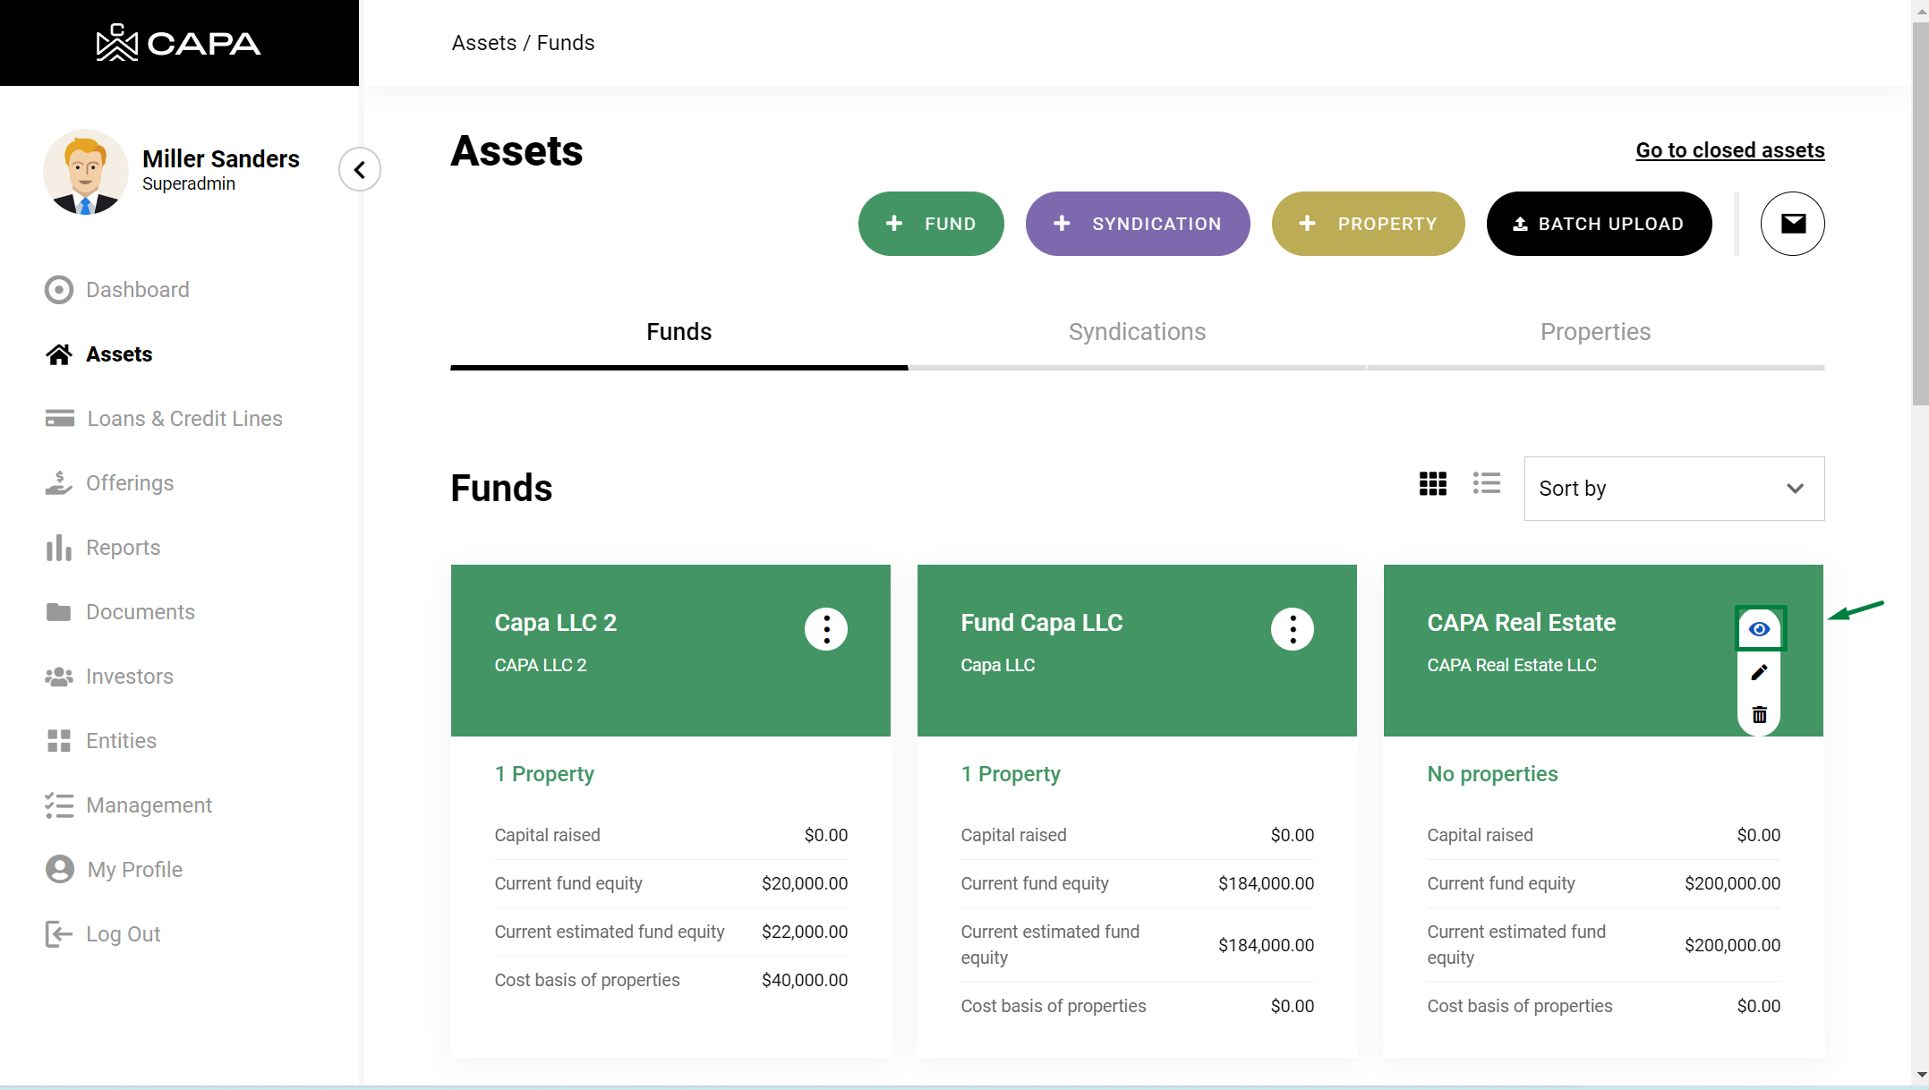Go to Investors in the sidebar
1929x1090 pixels.
point(129,677)
